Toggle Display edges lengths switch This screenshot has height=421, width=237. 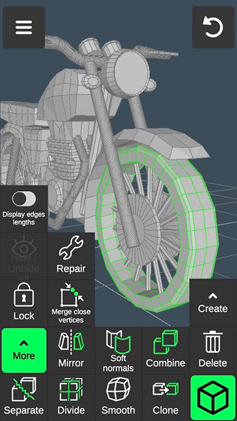pyautogui.click(x=24, y=199)
